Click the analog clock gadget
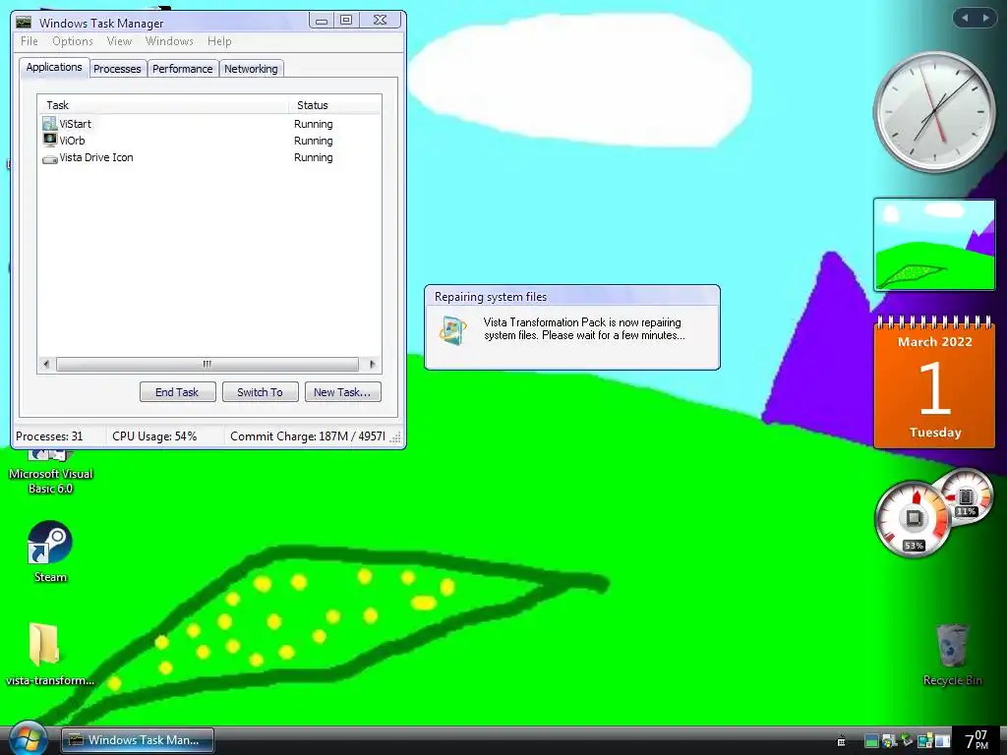Image resolution: width=1007 pixels, height=755 pixels. (x=934, y=112)
